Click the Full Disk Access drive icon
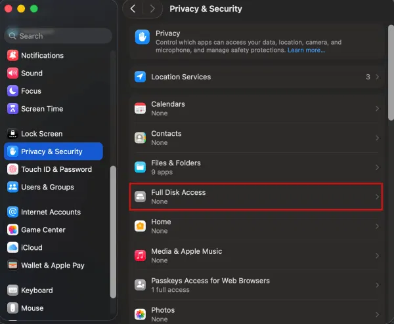The height and width of the screenshot is (324, 394). [140, 197]
